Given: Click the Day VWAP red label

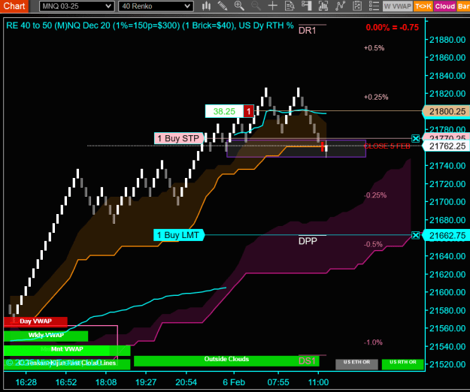Looking at the screenshot, I should coord(35,321).
